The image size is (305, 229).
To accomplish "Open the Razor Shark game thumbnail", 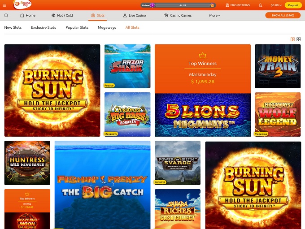I will (127, 65).
